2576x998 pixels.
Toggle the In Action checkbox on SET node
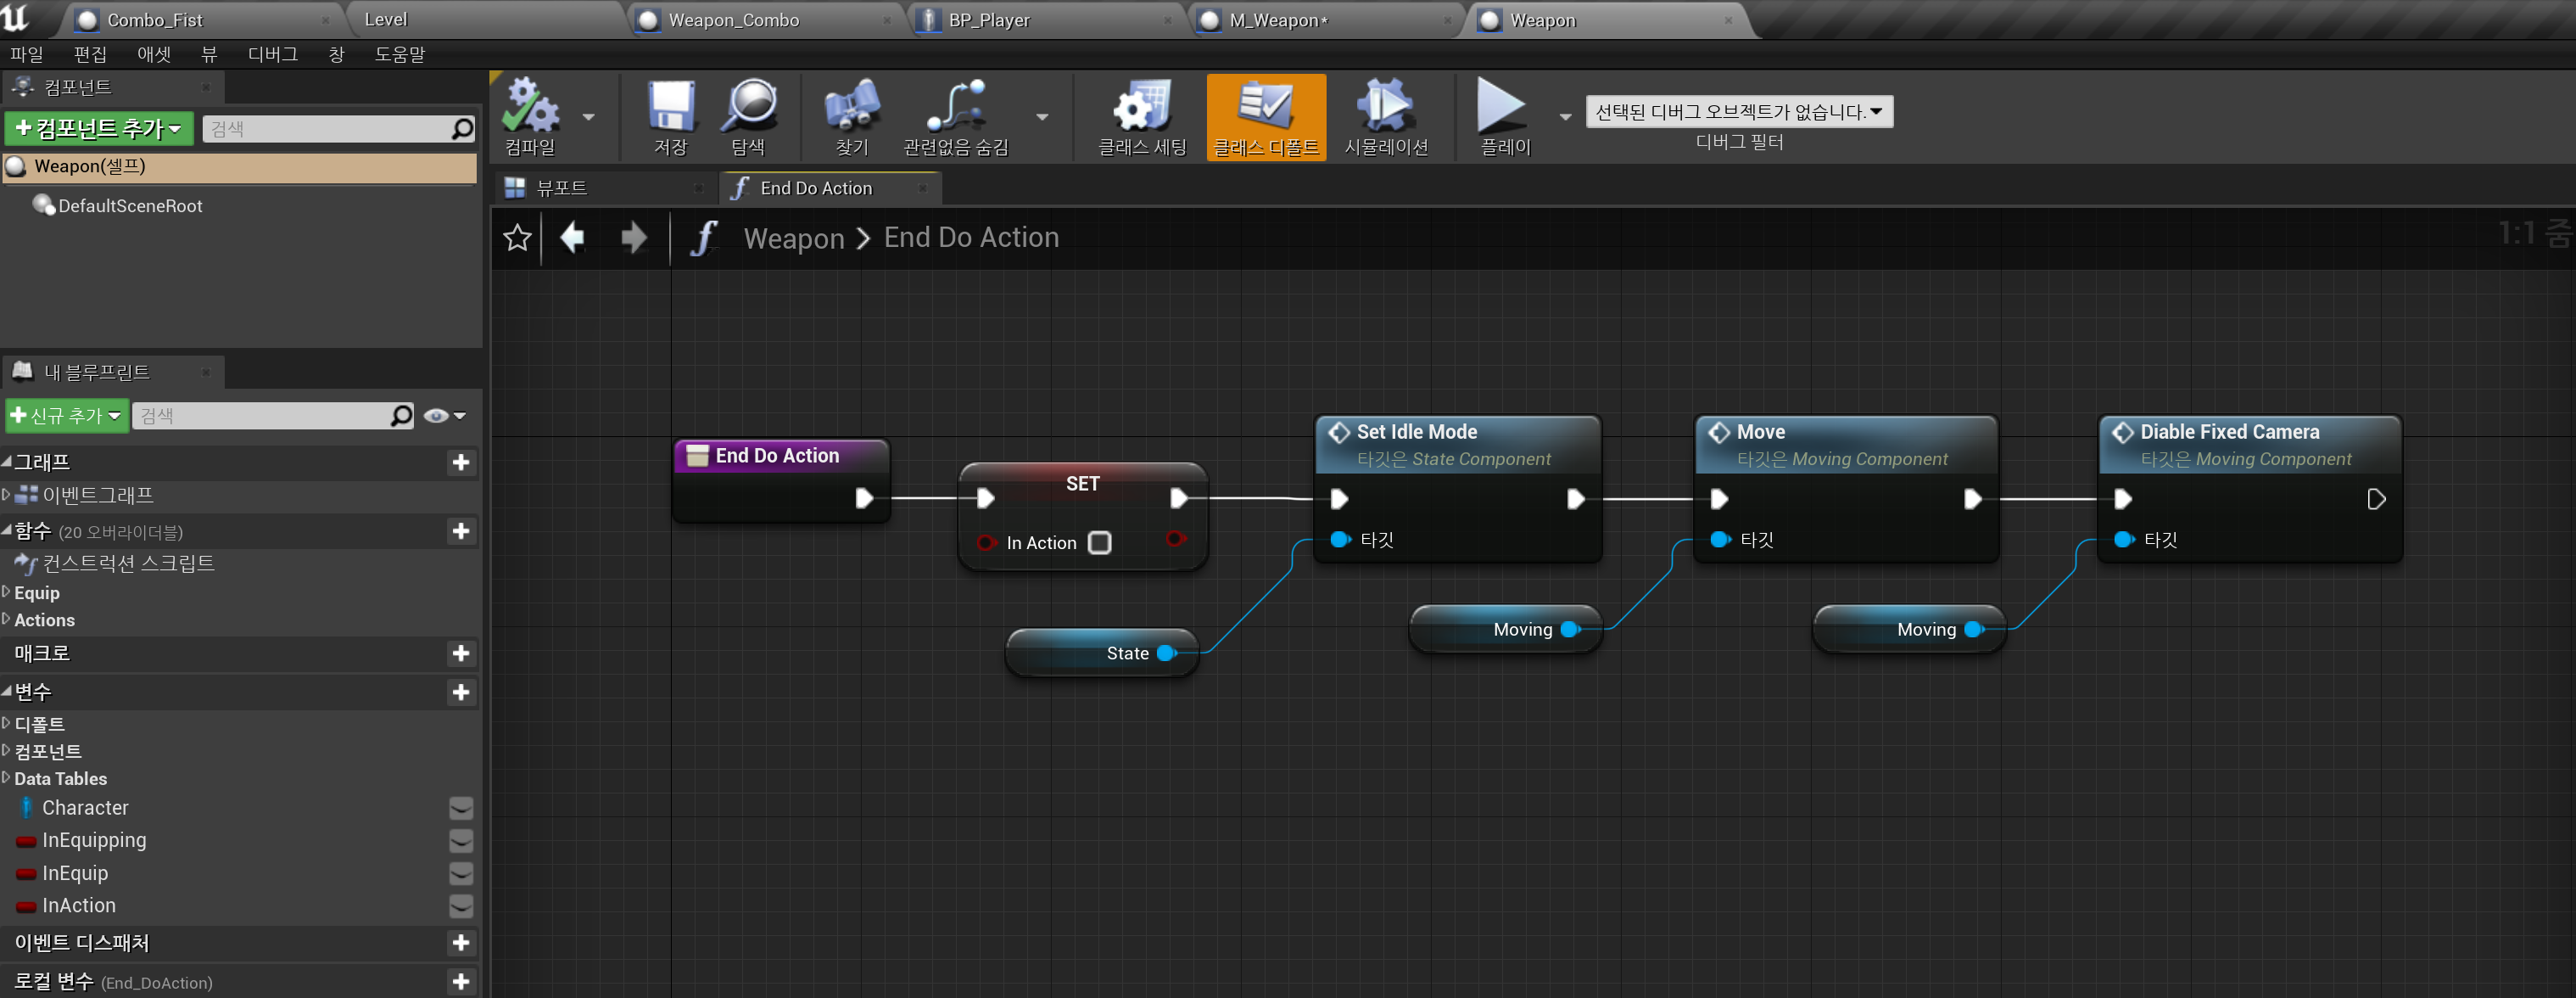click(x=1100, y=542)
